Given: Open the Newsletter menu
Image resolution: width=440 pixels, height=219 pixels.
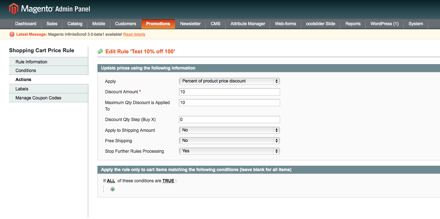Looking at the screenshot, I should tap(190, 24).
